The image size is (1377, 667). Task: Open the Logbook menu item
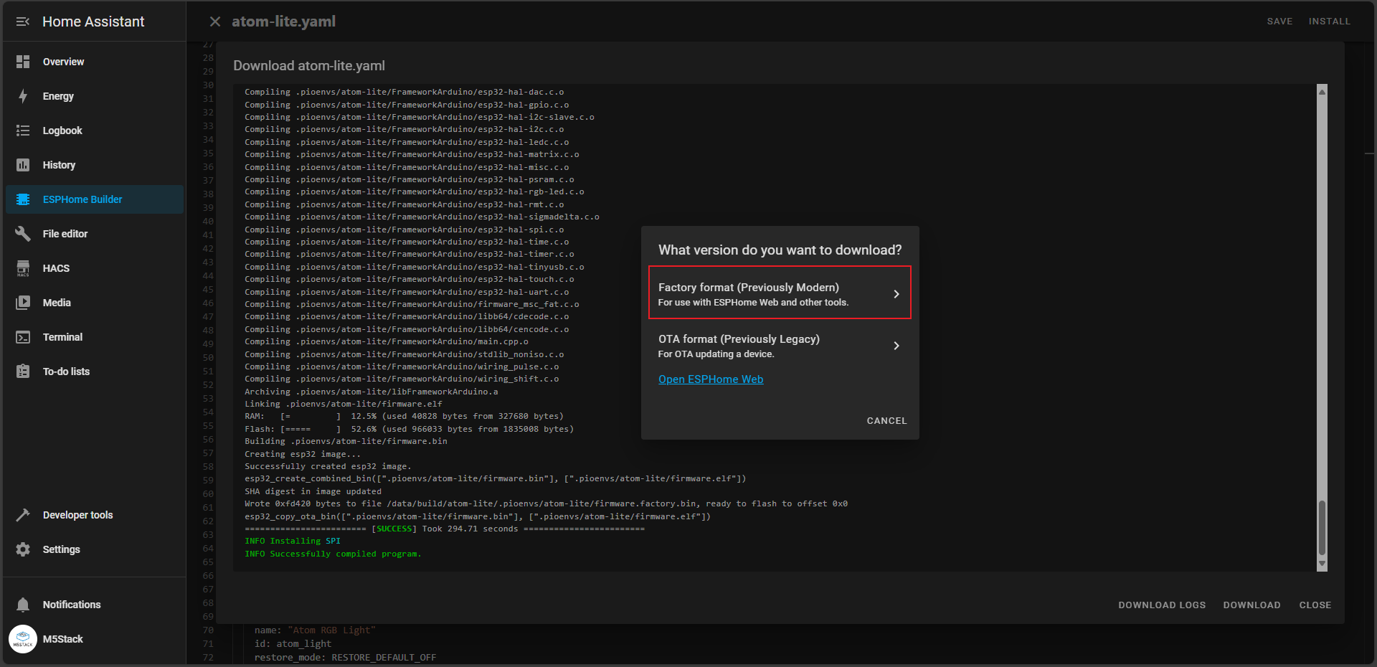(94, 131)
